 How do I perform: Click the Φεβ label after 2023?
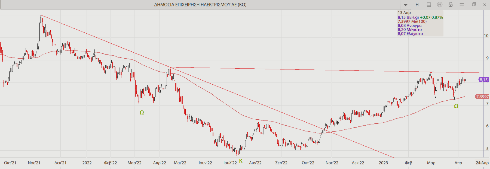[409, 163]
